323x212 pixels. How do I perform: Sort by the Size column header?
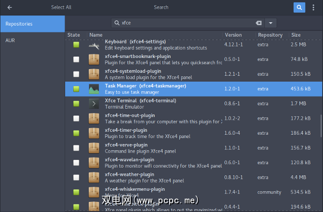pyautogui.click(x=296, y=35)
